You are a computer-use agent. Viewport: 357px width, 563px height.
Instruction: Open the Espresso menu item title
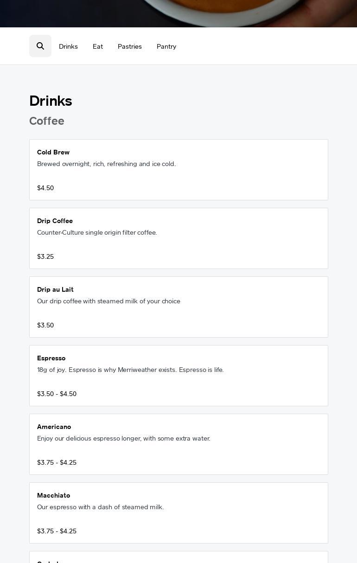[x=51, y=358]
